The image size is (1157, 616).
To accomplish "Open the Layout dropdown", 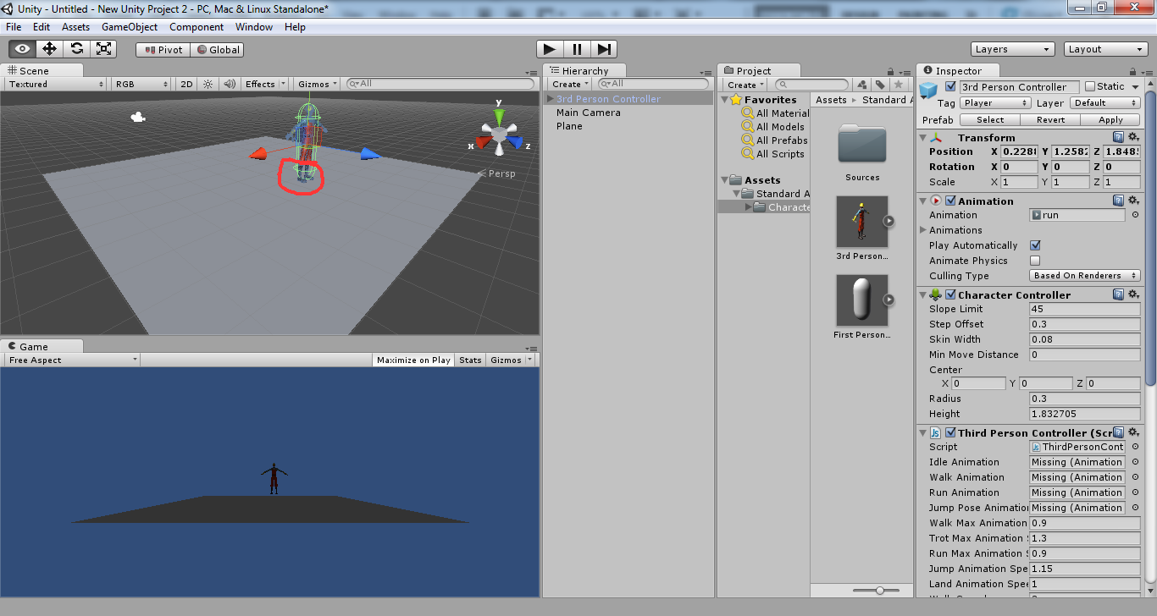I will click(1106, 49).
